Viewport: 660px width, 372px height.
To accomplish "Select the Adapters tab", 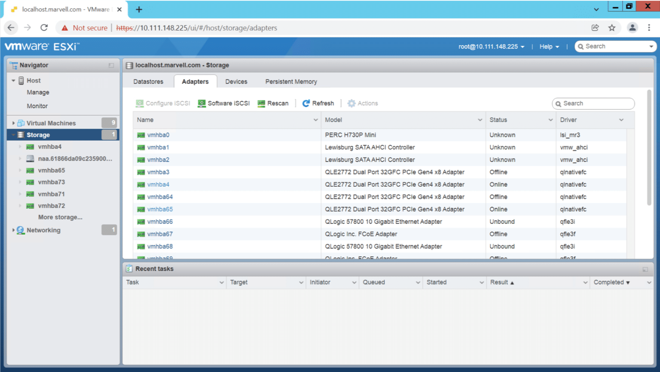I will coord(195,82).
